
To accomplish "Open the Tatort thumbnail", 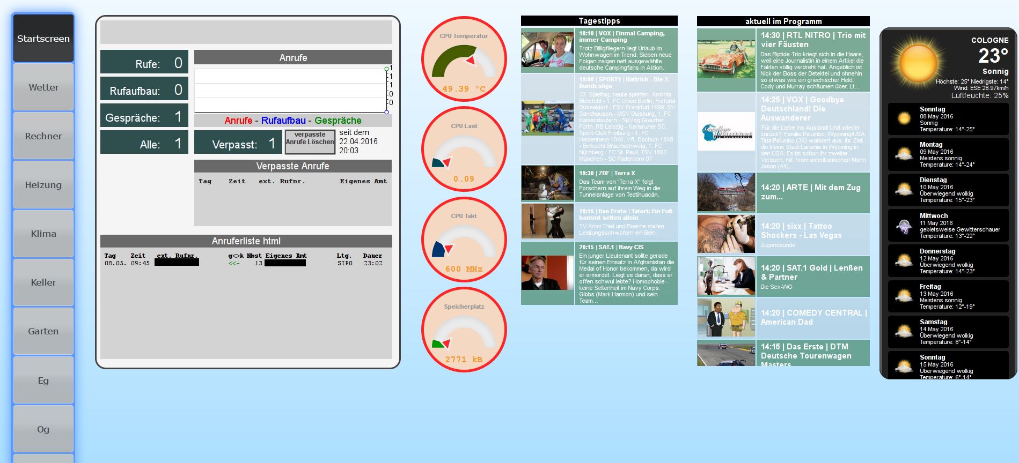I will [547, 221].
